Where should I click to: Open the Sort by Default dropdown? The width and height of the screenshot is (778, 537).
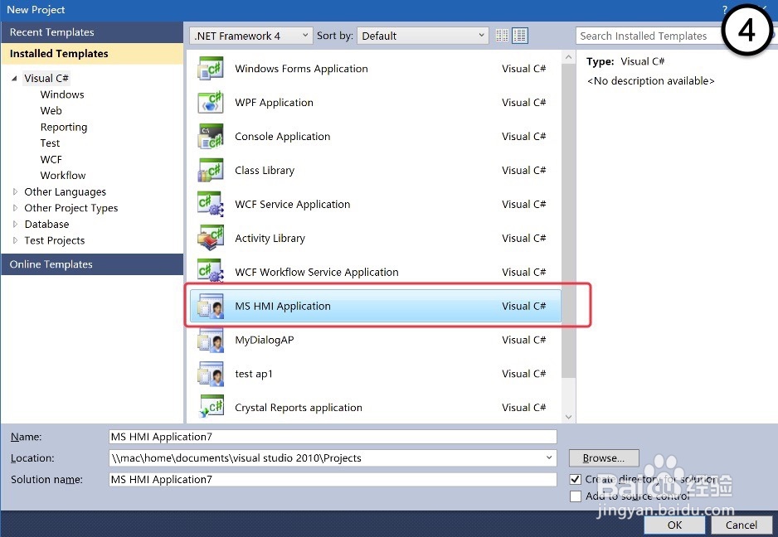423,36
